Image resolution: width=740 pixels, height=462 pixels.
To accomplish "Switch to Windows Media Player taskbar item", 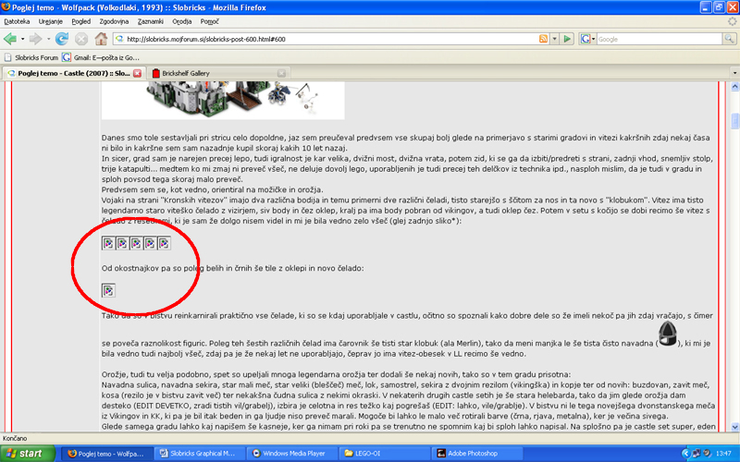I will click(x=291, y=454).
